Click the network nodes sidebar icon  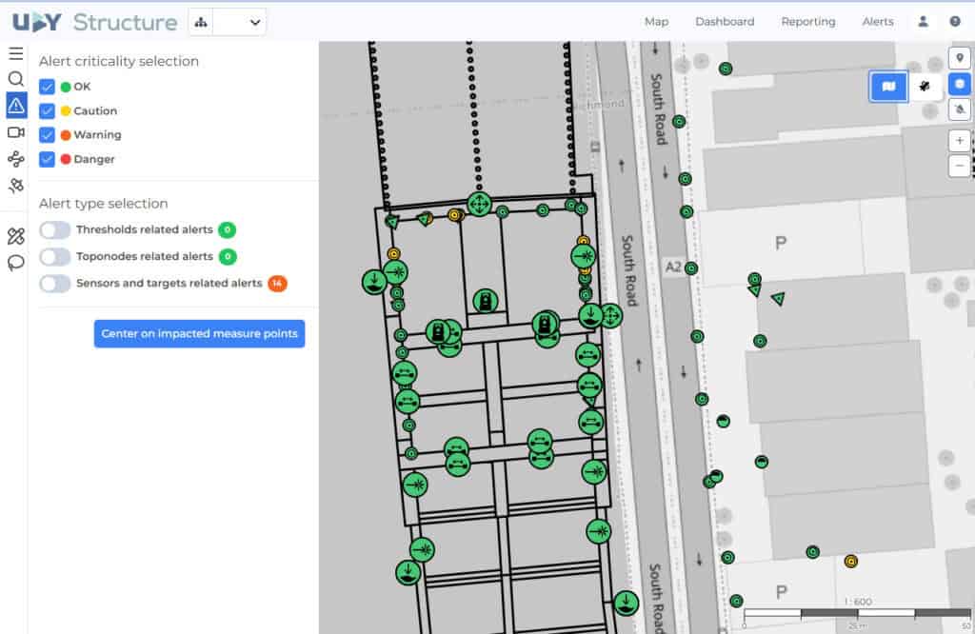[x=13, y=159]
